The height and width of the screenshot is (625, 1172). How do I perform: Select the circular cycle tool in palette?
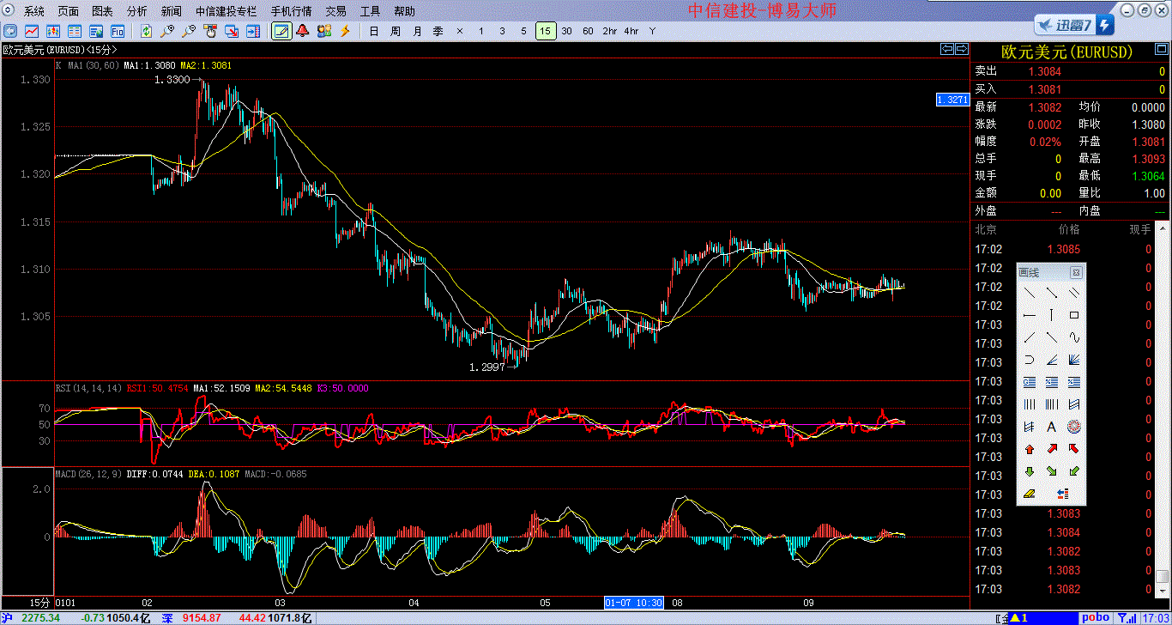[1073, 427]
